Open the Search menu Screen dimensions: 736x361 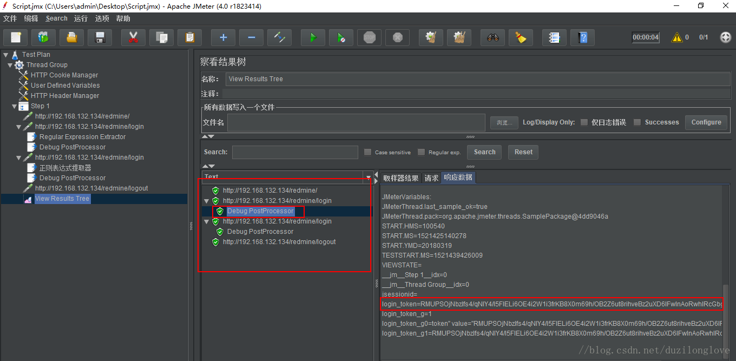(57, 18)
